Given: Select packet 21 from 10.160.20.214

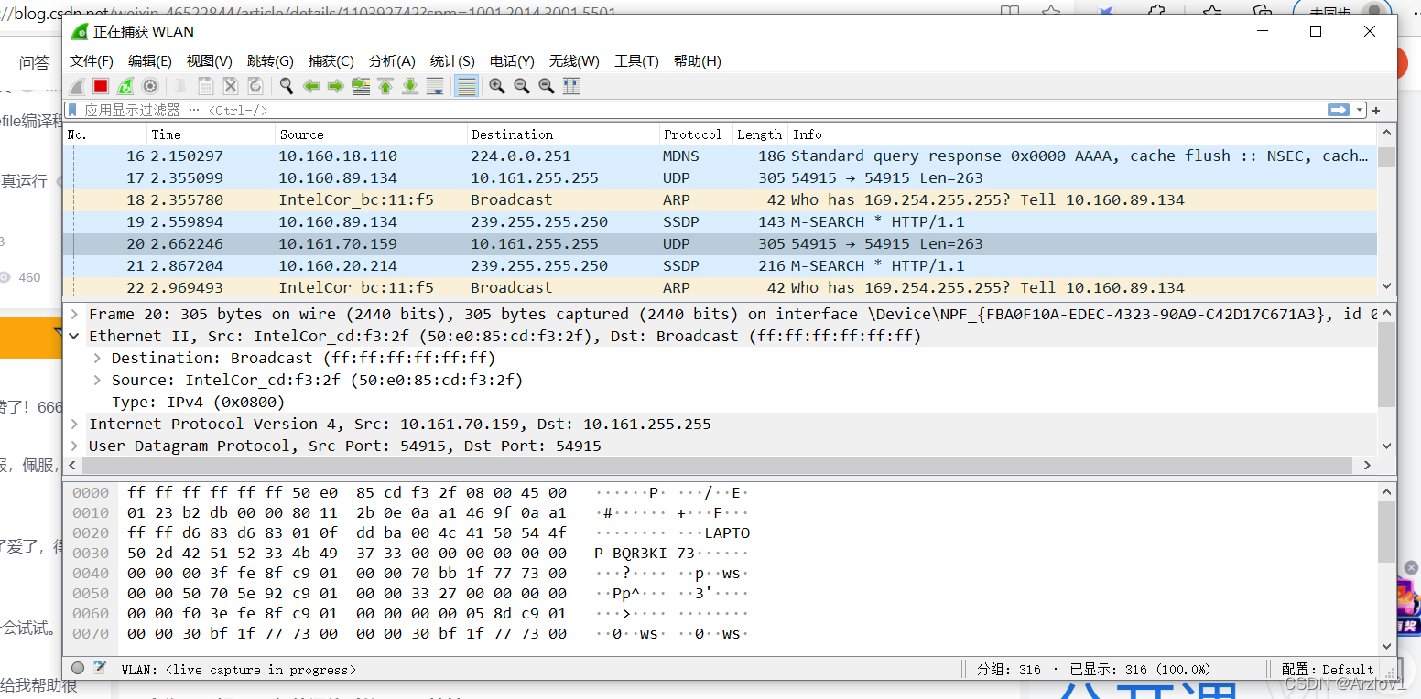Looking at the screenshot, I should click(720, 266).
